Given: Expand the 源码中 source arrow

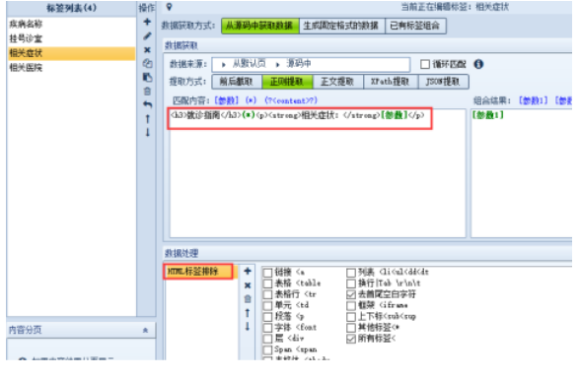Looking at the screenshot, I should pos(277,65).
